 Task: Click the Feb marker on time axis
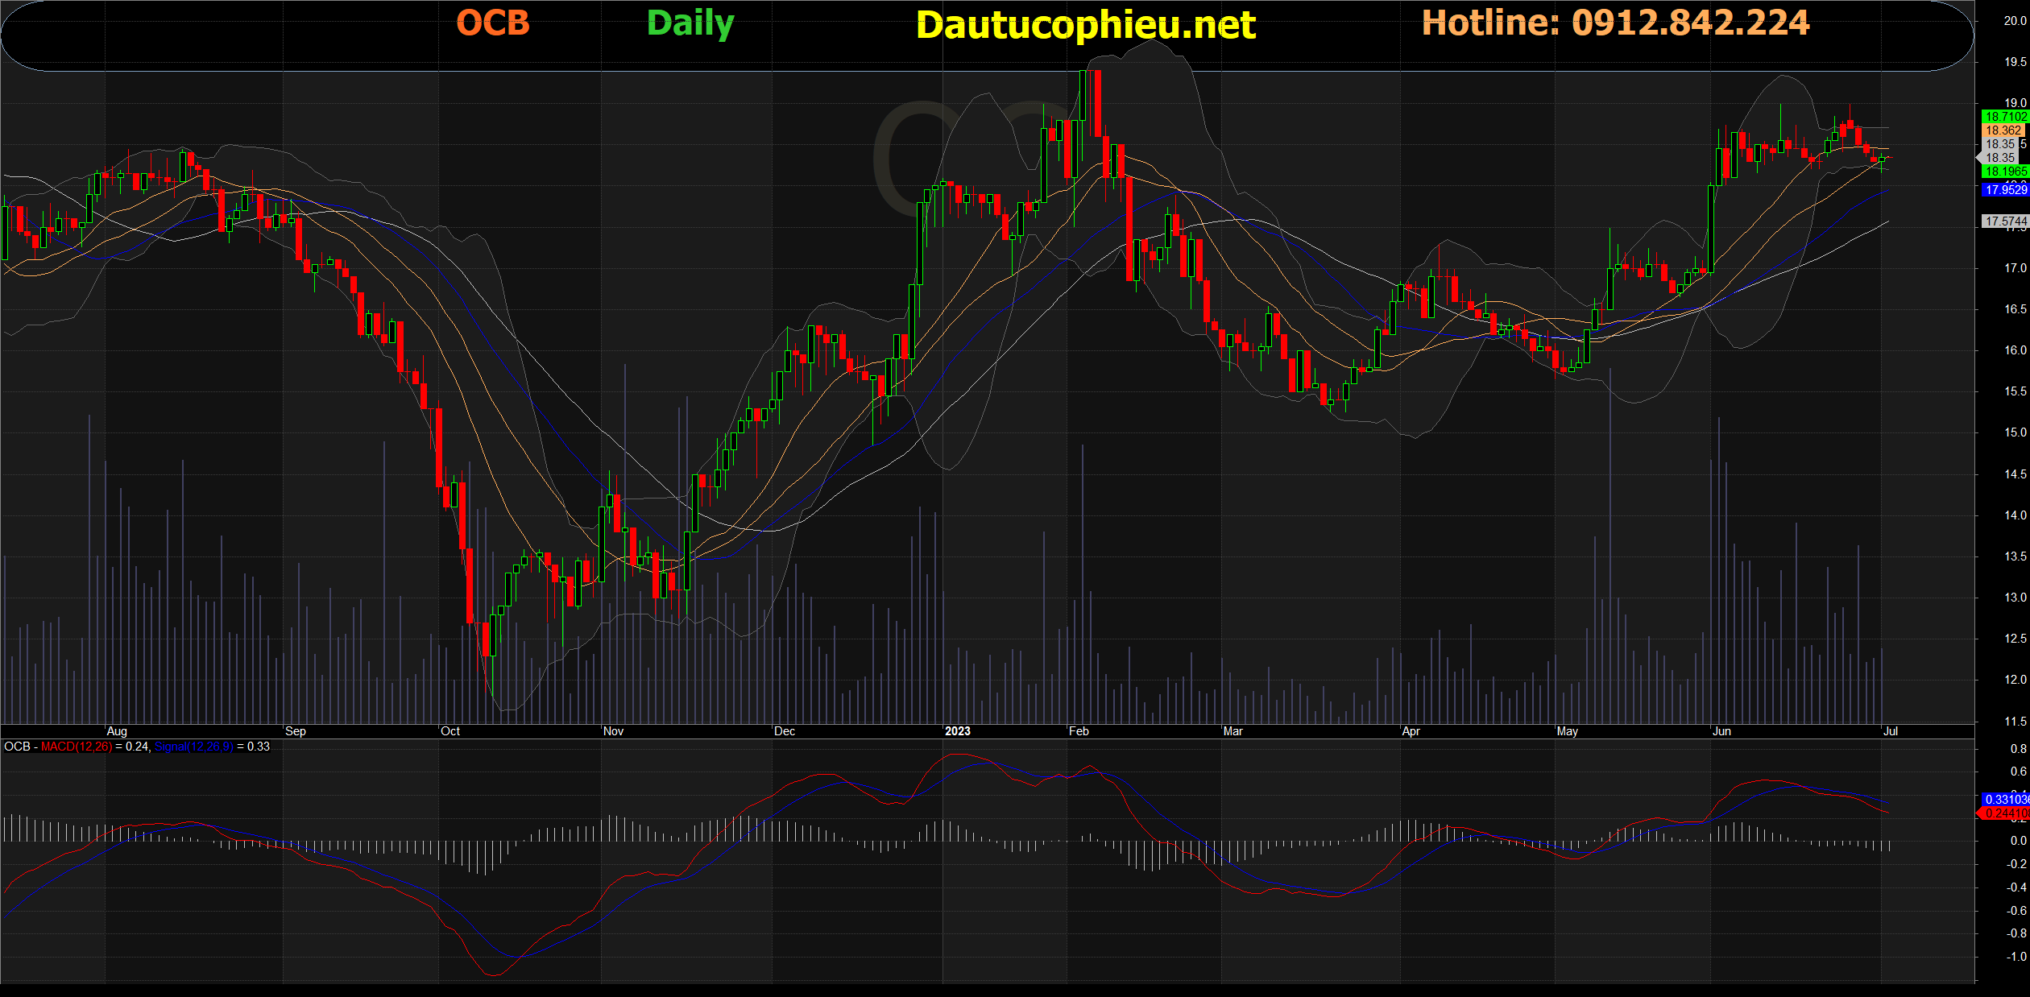click(x=1079, y=731)
